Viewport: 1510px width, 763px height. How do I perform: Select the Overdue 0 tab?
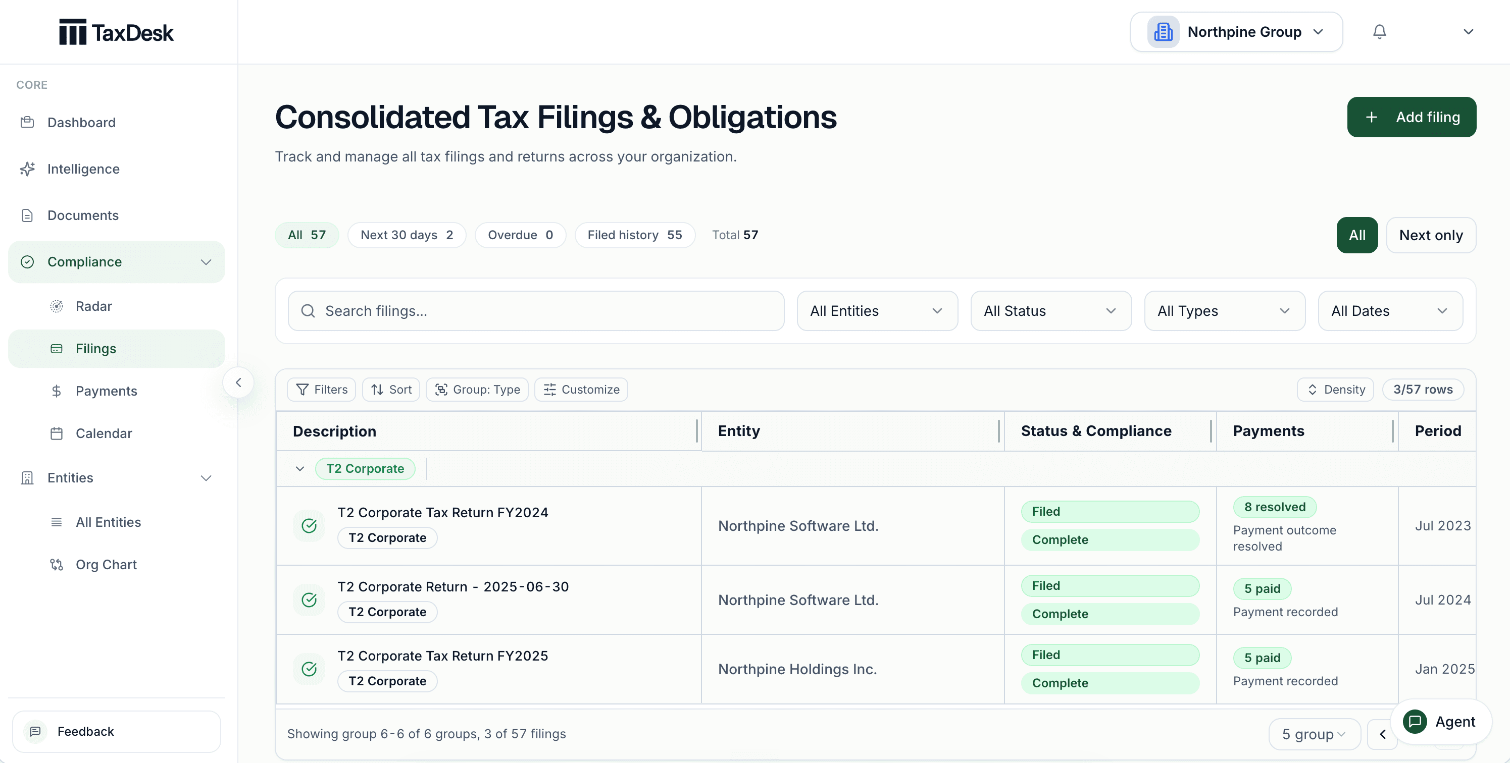520,235
